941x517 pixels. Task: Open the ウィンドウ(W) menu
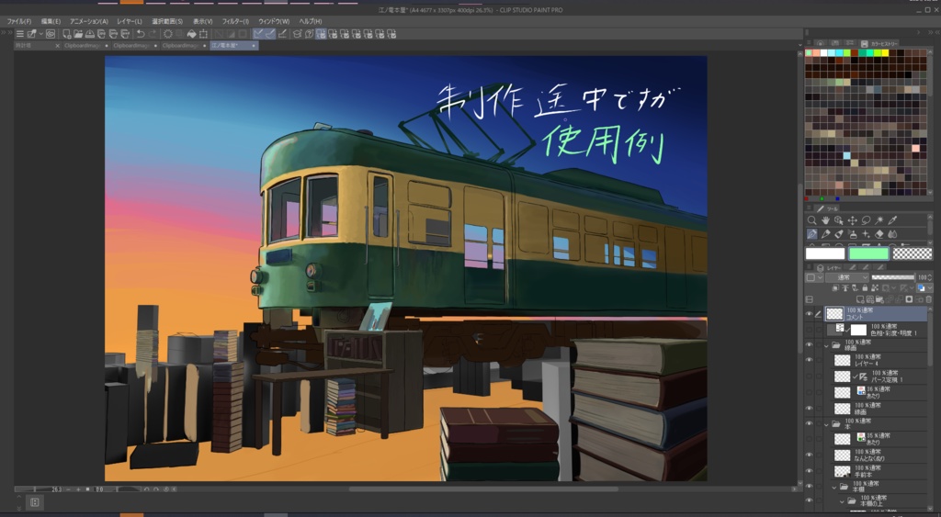[x=274, y=22]
